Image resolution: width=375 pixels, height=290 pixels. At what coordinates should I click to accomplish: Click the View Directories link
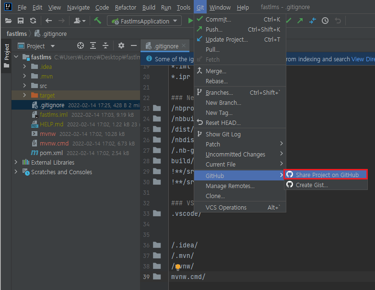[x=363, y=59]
